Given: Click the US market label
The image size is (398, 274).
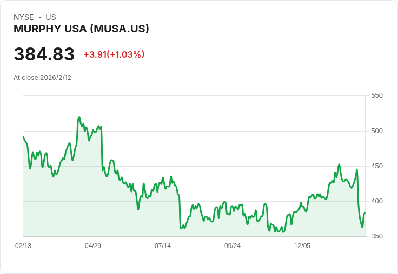Looking at the screenshot, I should click(51, 17).
